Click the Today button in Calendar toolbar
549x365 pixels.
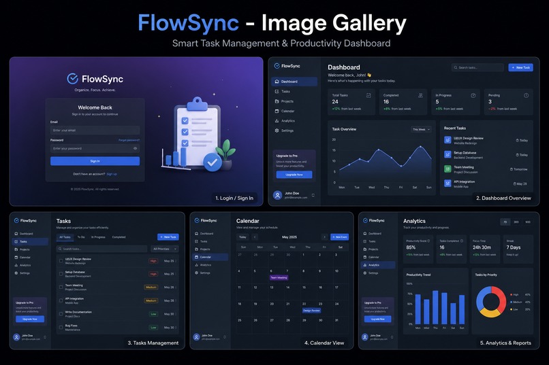(x=242, y=237)
